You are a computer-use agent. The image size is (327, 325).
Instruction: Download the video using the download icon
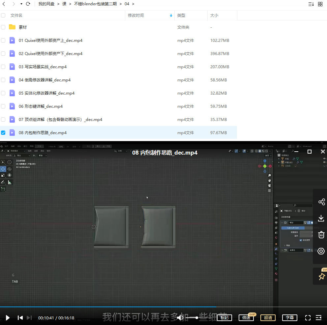coord(321,218)
